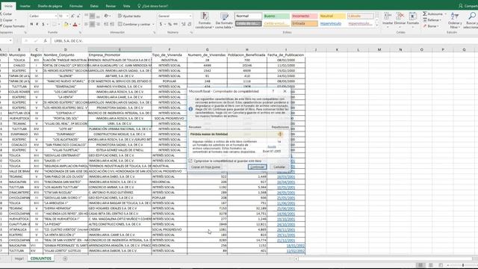Click the Rellenar fill button
This screenshot has height=269, width=478.
(432, 20)
